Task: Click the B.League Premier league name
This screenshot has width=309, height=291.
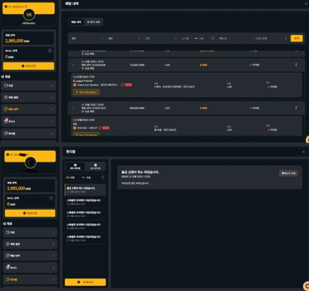Action: click(x=83, y=81)
